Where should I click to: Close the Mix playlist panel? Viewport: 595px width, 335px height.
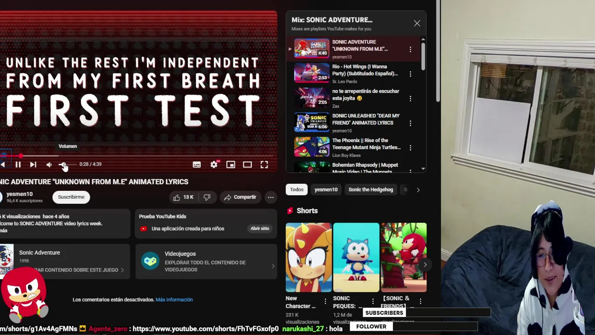click(x=417, y=23)
